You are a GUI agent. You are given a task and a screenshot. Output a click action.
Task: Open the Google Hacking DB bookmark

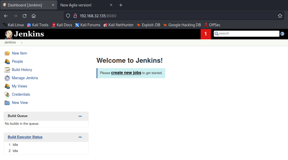[182, 25]
